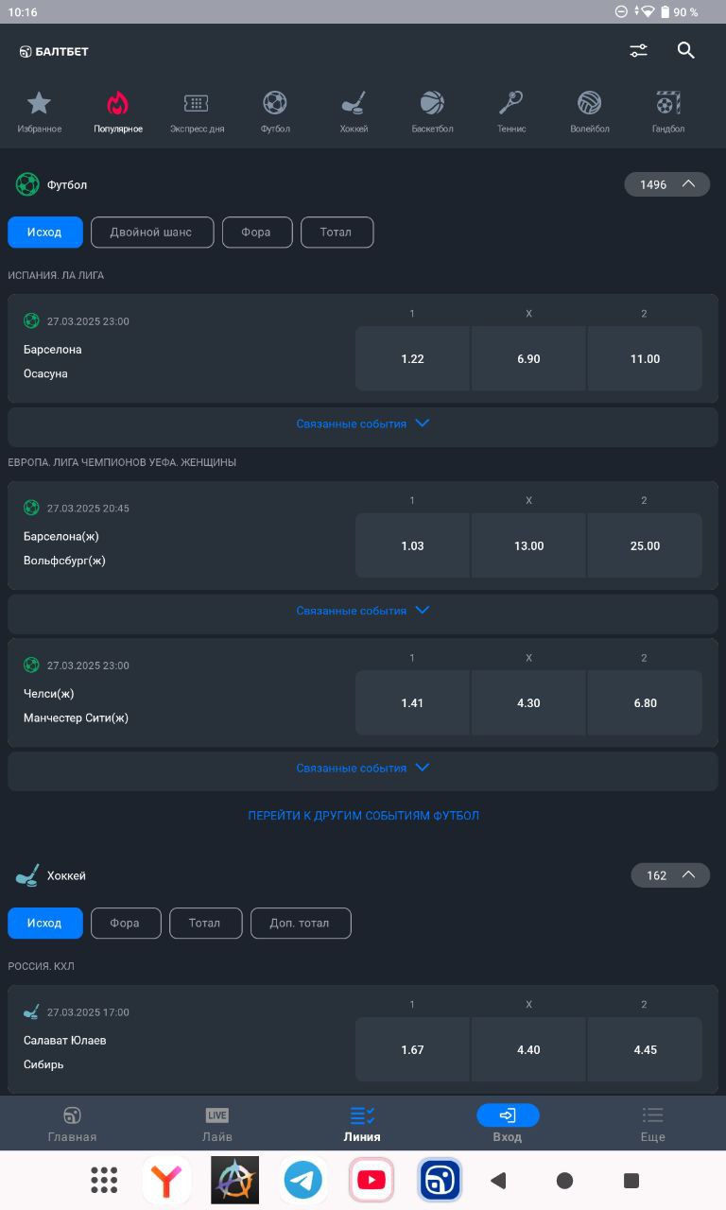Launch Telegram from the dock
The image size is (726, 1210).
click(303, 1180)
